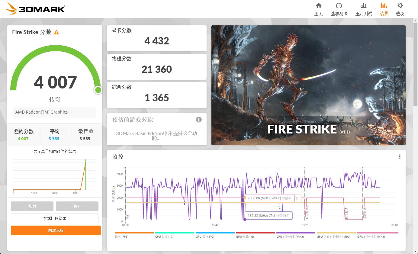Click the 物理分数 value 21 360
The width and height of the screenshot is (418, 254).
[x=156, y=69]
